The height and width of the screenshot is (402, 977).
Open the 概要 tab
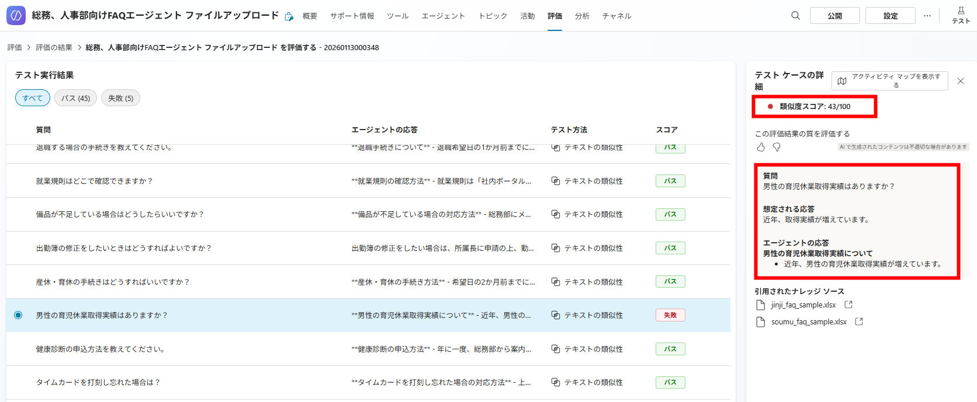[x=310, y=16]
